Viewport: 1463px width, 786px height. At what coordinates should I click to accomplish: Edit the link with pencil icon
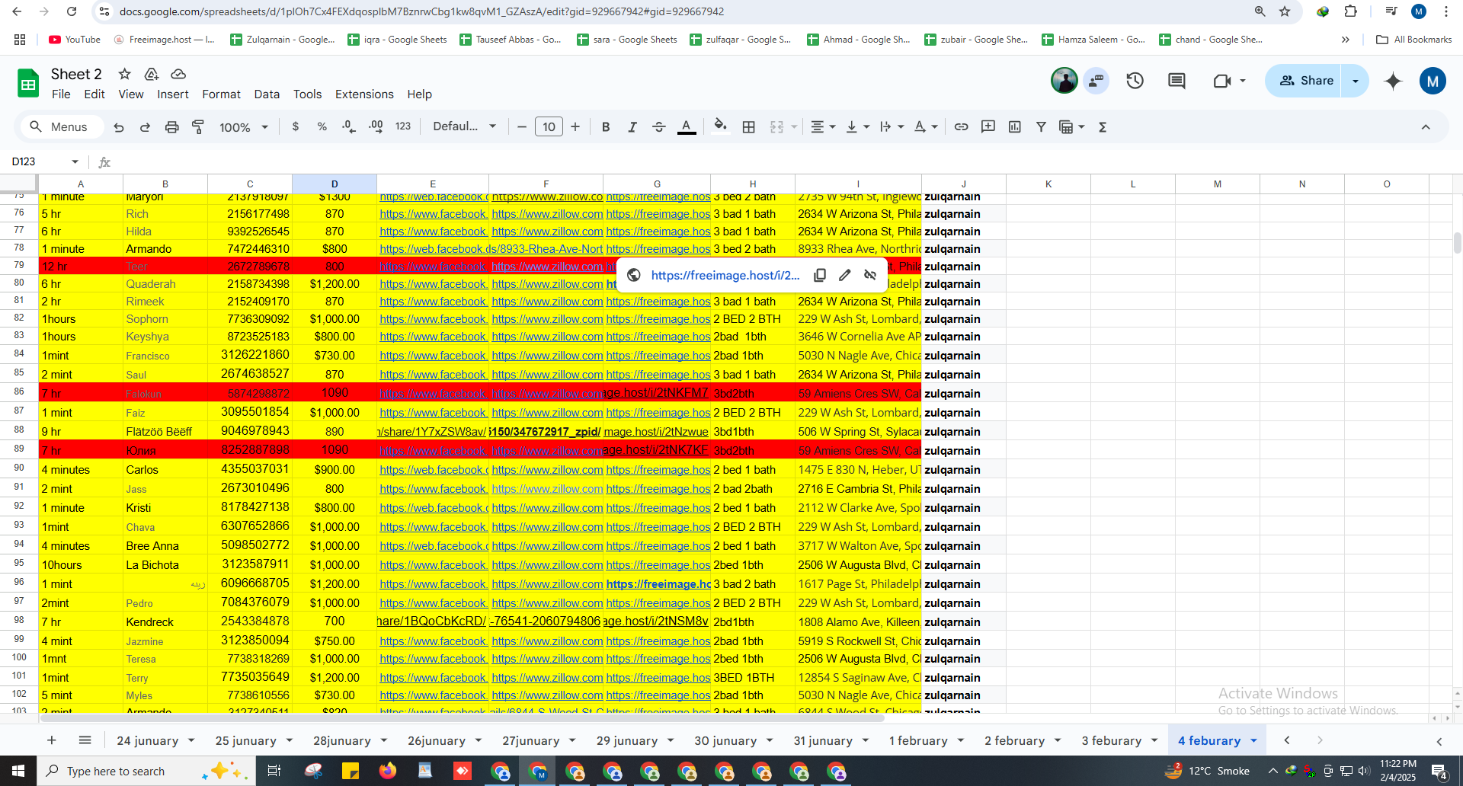tap(845, 275)
